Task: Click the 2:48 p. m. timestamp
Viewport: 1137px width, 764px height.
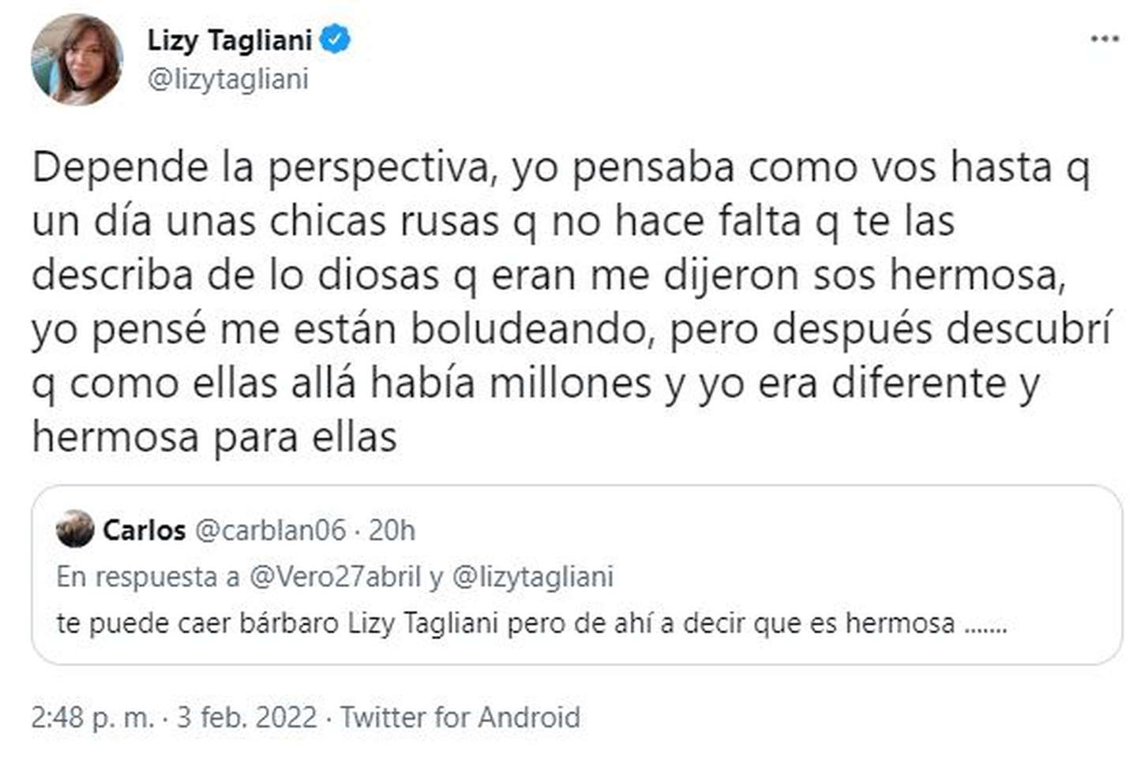Action: [x=92, y=717]
